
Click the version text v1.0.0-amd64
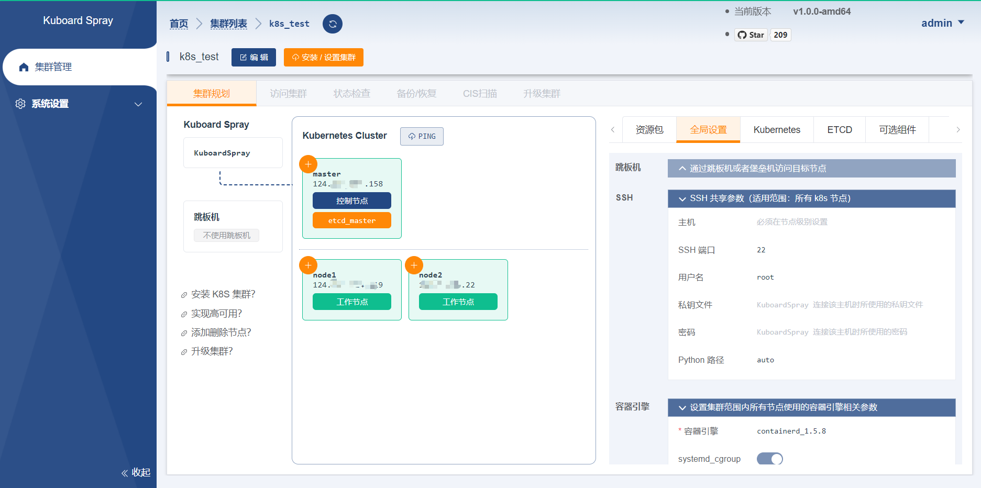click(x=822, y=12)
